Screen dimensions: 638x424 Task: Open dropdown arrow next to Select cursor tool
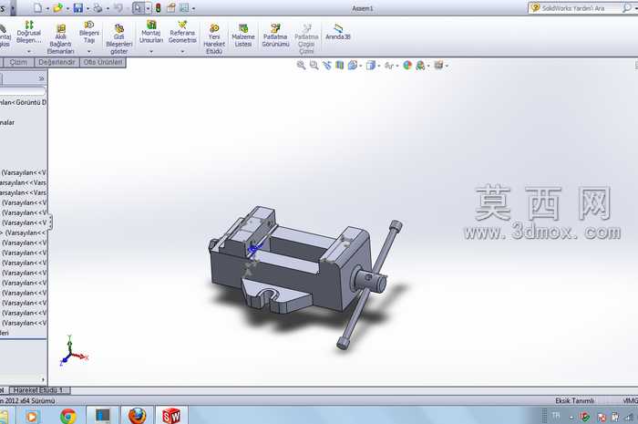148,8
